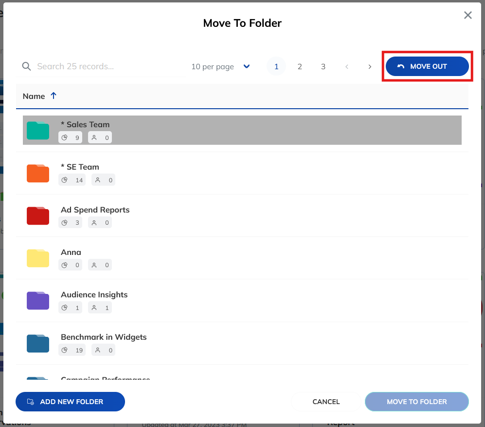Click the purple Audience Insights folder icon

[38, 301]
